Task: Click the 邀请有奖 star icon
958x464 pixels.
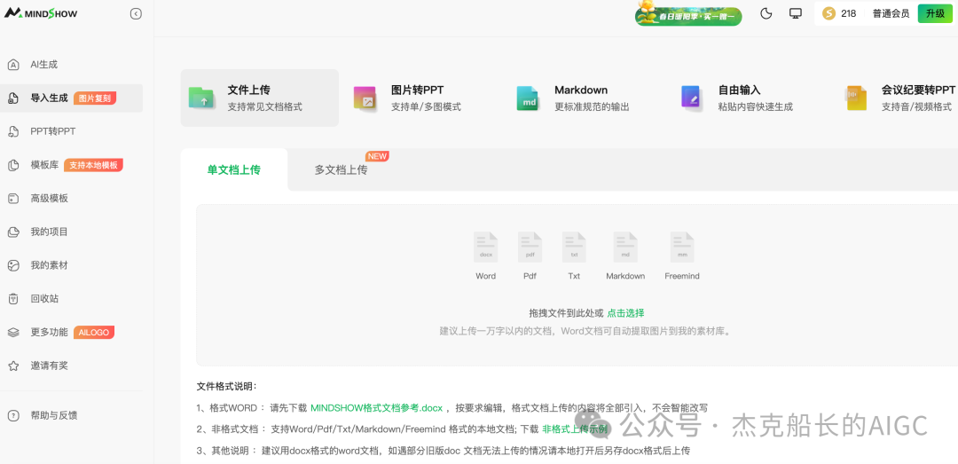Action: coord(12,366)
